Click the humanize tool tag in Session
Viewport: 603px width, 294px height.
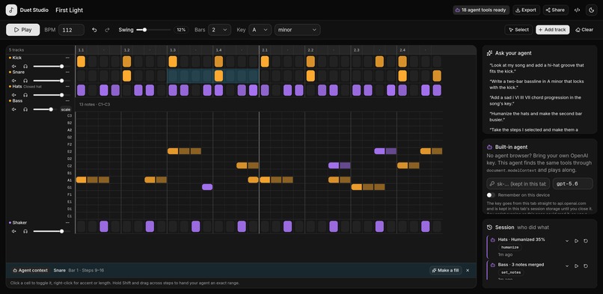pyautogui.click(x=510, y=248)
